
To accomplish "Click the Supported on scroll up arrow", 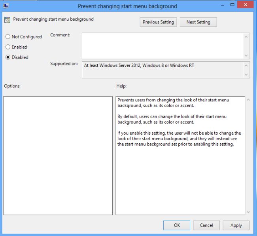I will 246,65.
